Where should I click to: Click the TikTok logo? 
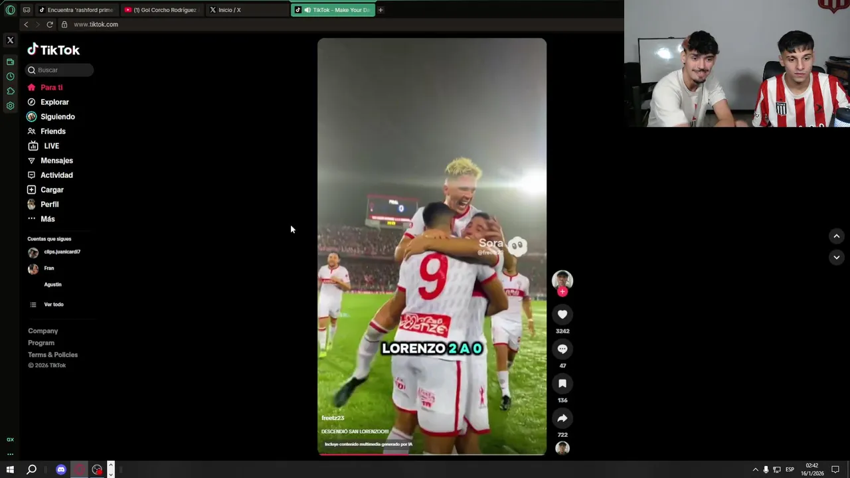[53, 50]
